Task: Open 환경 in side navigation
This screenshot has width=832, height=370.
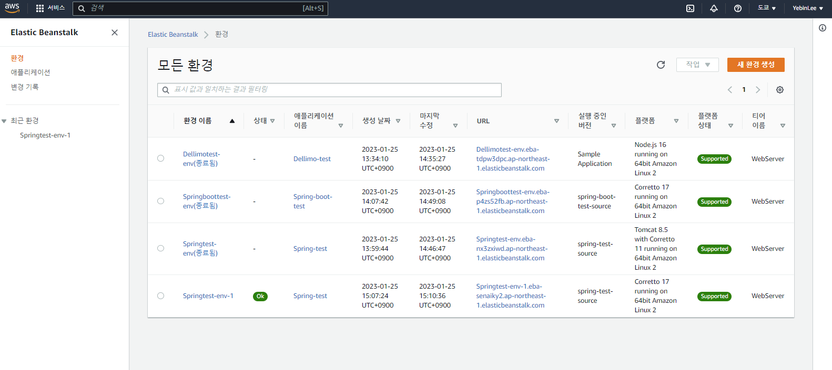Action: click(x=17, y=58)
